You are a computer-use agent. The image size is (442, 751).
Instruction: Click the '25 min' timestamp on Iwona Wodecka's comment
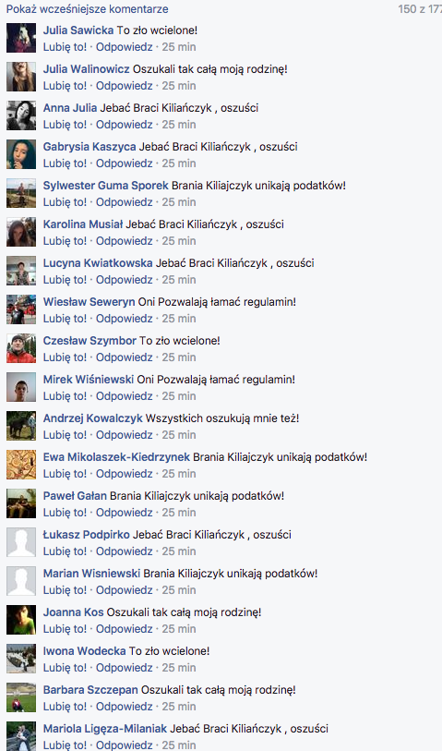click(x=179, y=668)
